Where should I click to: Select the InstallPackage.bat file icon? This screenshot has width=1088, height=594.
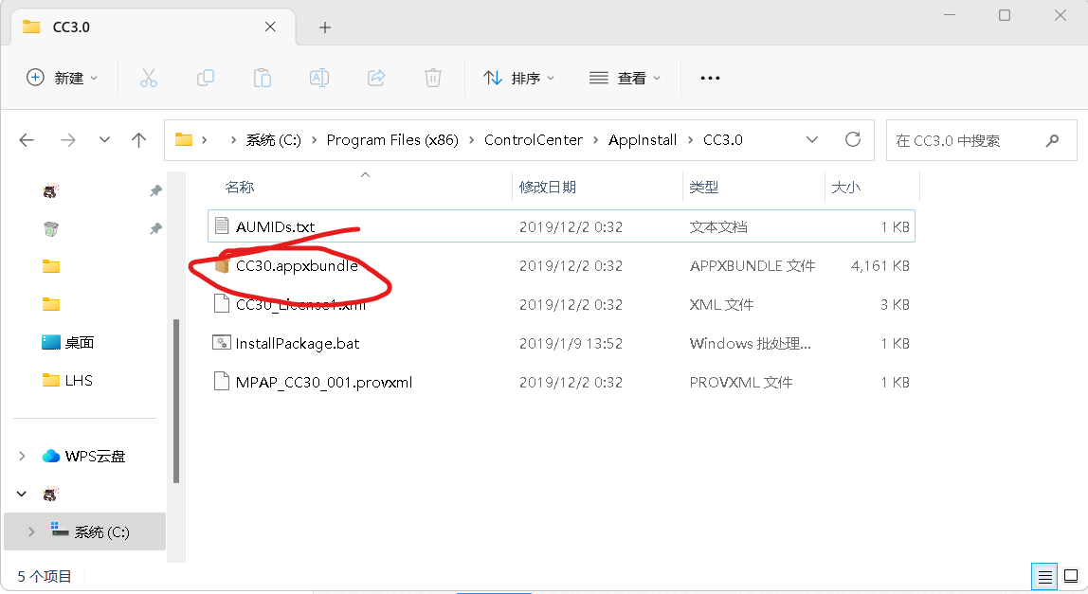[x=222, y=343]
